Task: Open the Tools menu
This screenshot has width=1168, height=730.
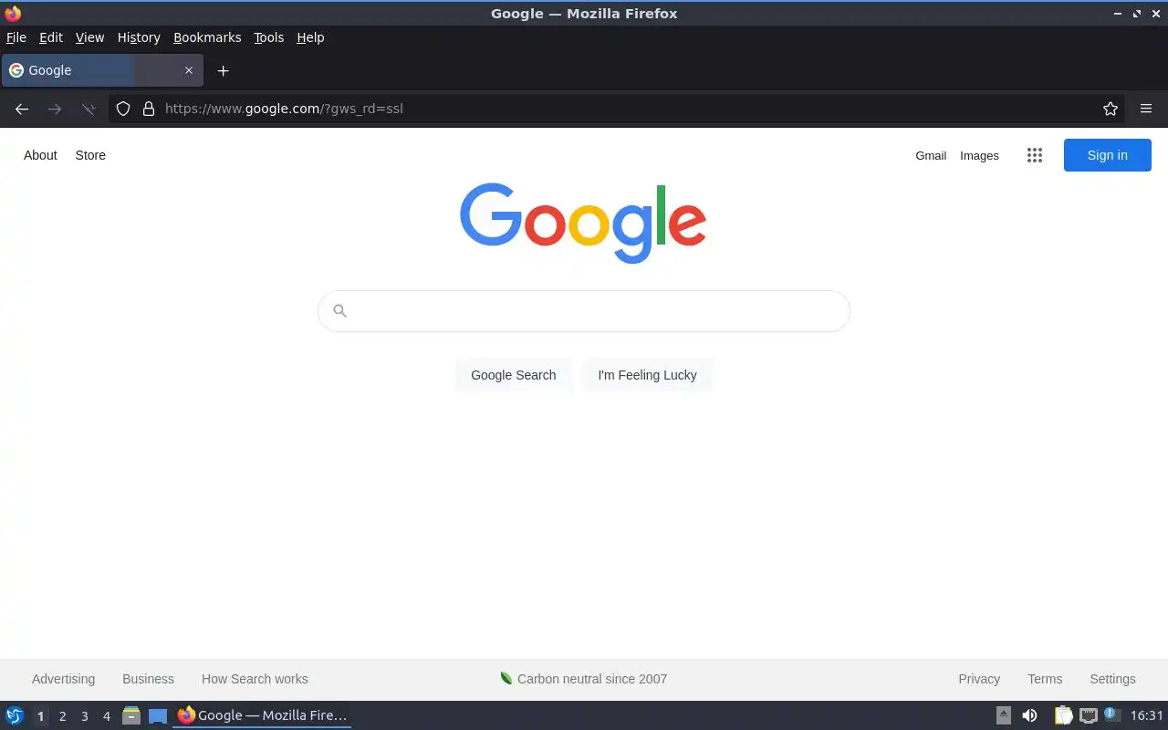Action: tap(268, 37)
